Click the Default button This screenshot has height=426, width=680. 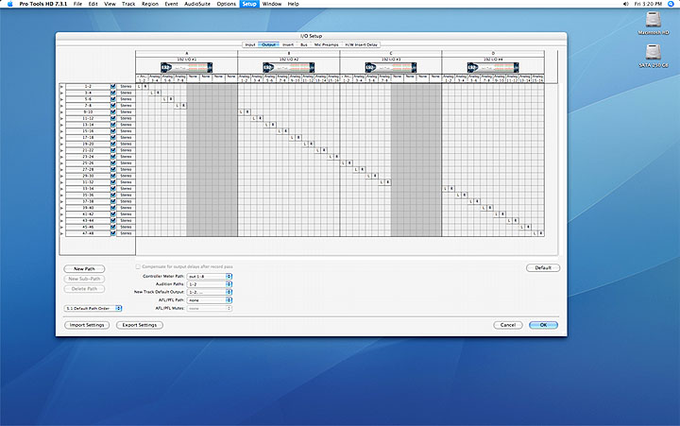(543, 268)
